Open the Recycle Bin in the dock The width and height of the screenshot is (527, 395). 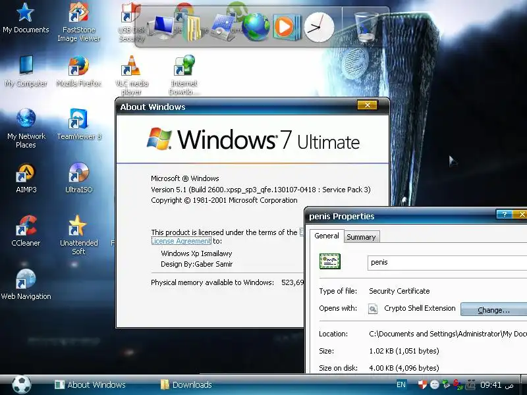366,26
